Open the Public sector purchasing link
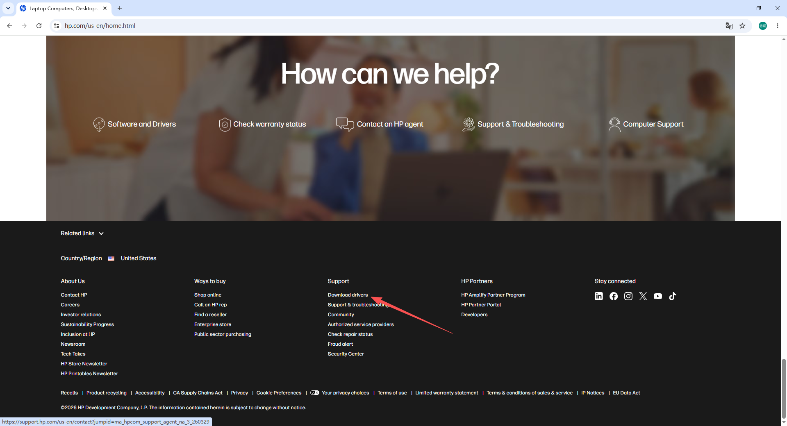The height and width of the screenshot is (426, 787). (223, 334)
